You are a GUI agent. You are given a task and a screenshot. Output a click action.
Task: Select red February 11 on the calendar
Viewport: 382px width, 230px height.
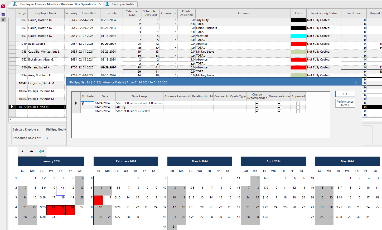click(98, 200)
